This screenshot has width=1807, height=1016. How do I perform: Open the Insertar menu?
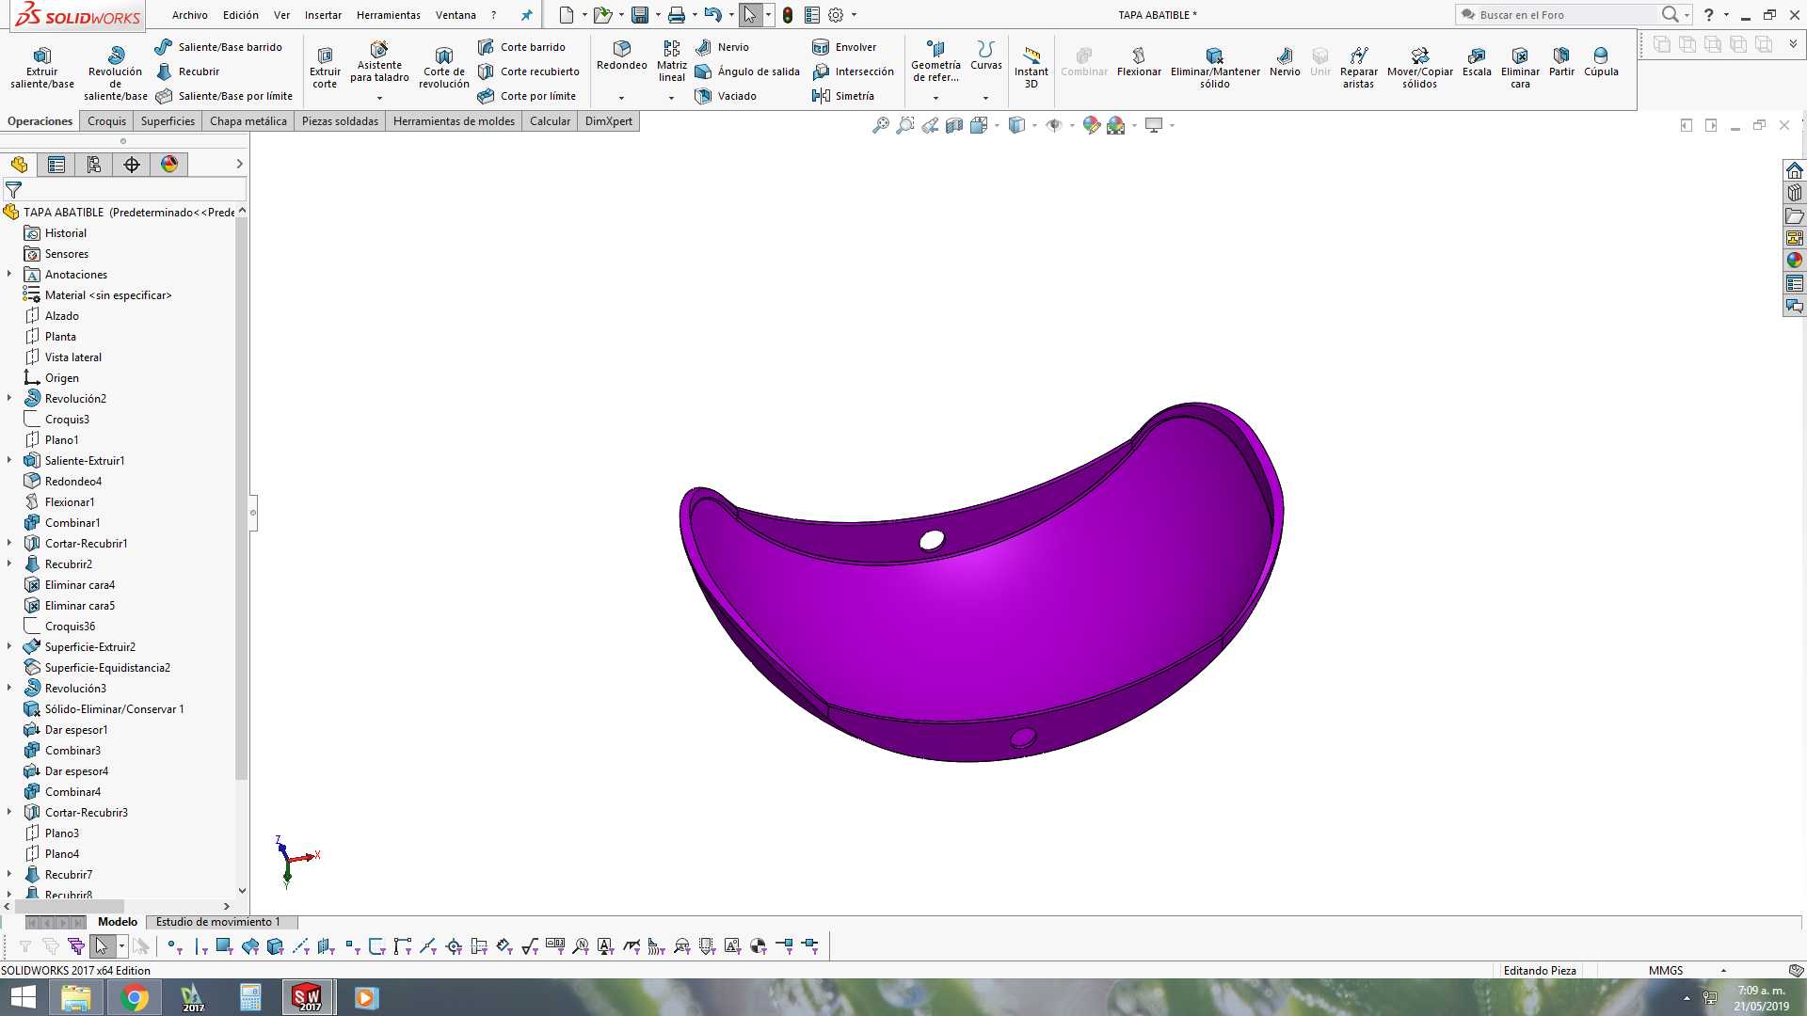323,15
